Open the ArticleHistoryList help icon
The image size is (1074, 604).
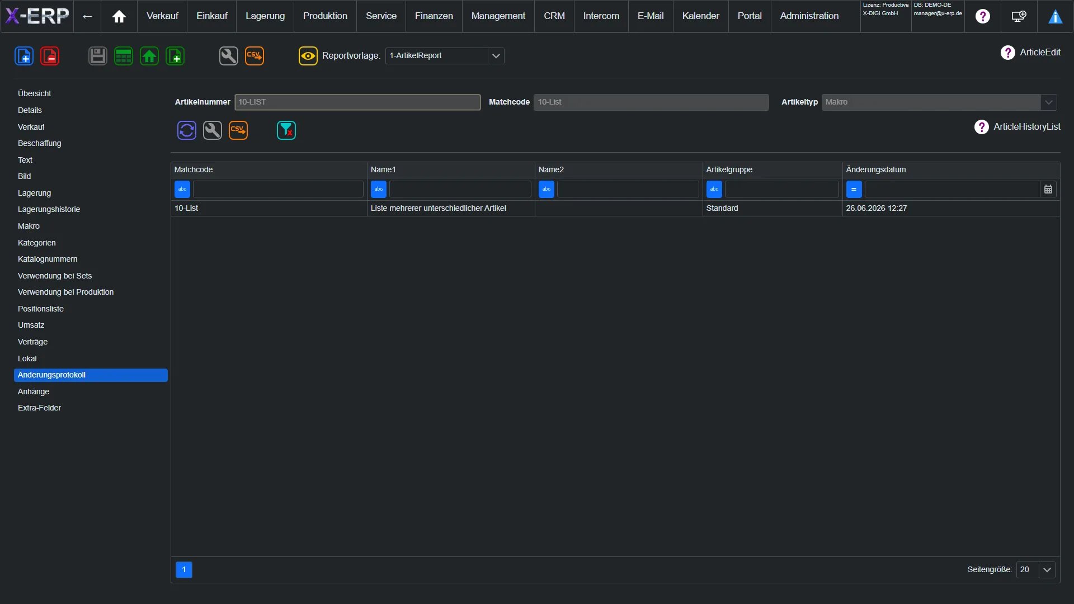tap(982, 127)
